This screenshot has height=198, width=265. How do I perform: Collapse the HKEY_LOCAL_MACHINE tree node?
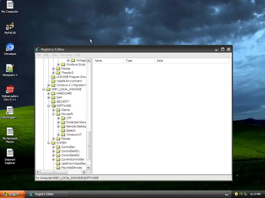click(x=43, y=89)
